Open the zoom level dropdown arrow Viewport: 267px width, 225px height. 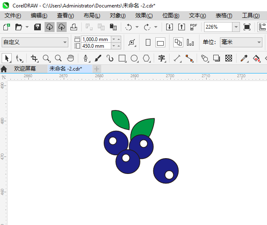pos(236,27)
